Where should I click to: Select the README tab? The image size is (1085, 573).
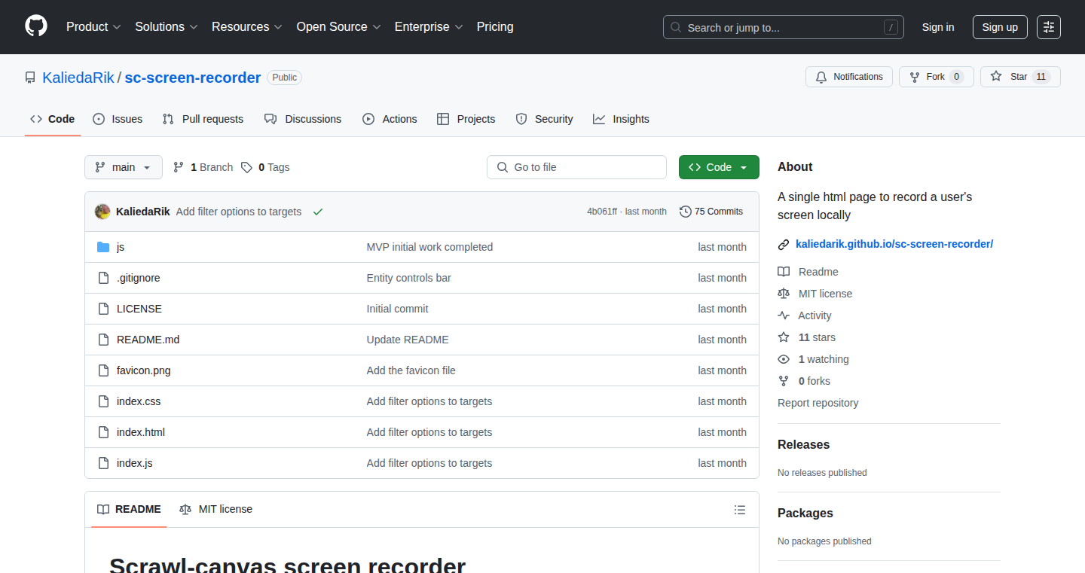tap(129, 510)
